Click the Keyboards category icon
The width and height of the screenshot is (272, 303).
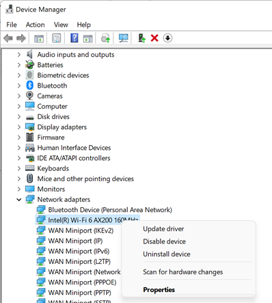pos(29,168)
